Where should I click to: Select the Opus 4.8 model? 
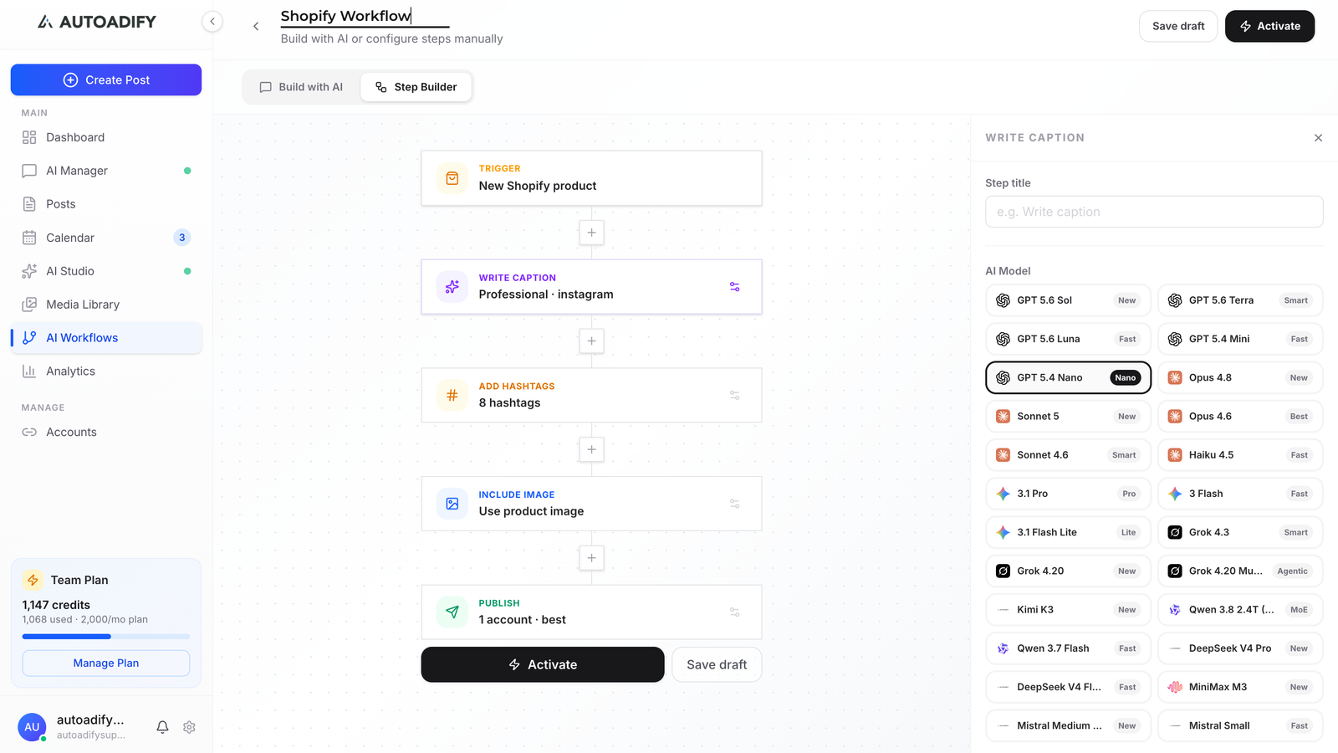click(x=1240, y=377)
